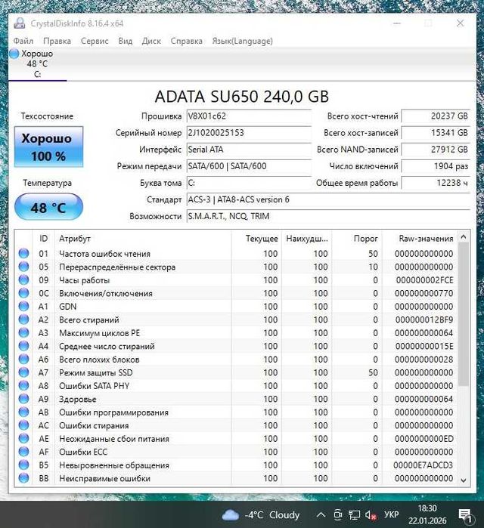The width and height of the screenshot is (484, 528).
Task: Click the blue status orb above C: drive
Action: click(x=14, y=54)
